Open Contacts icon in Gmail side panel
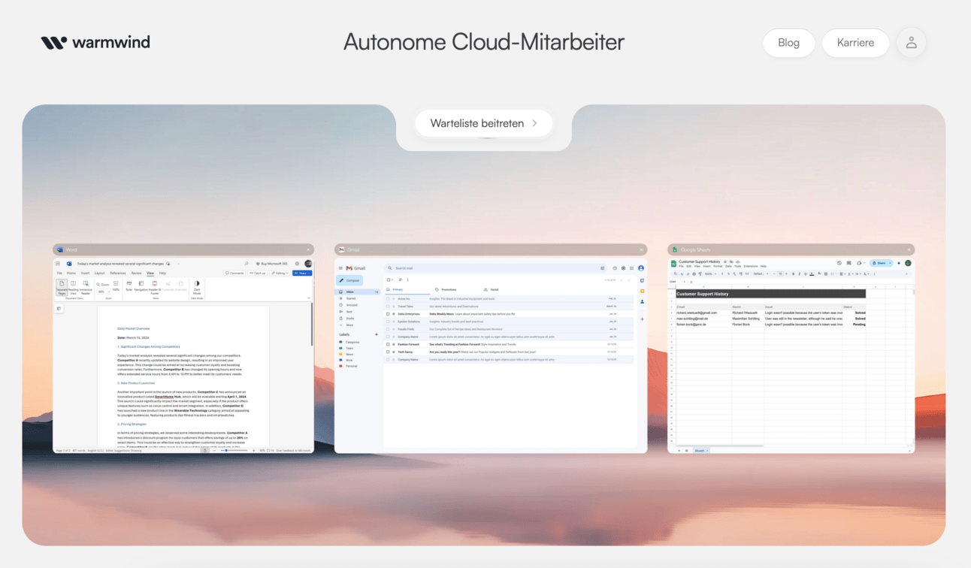Image resolution: width=971 pixels, height=568 pixels. coord(642,301)
